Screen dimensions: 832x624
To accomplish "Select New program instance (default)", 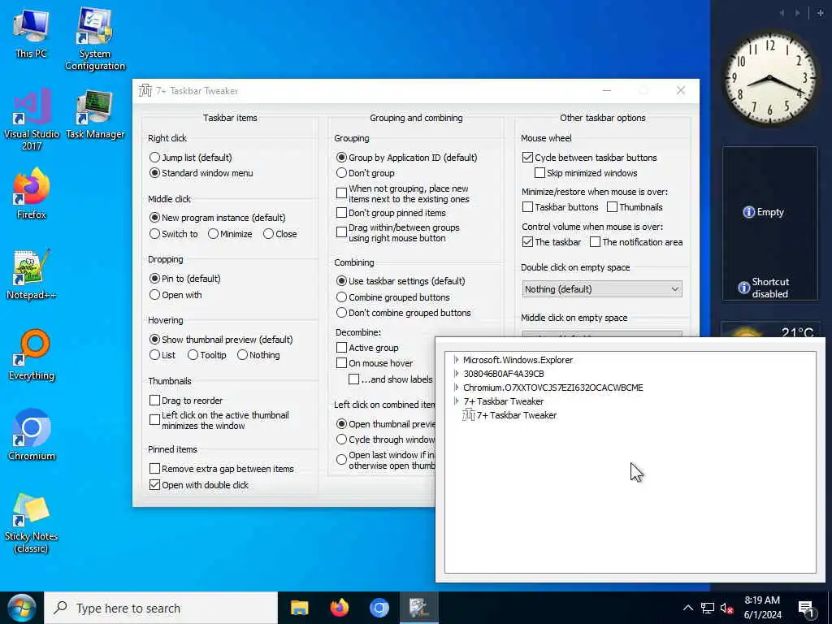I will [x=154, y=218].
